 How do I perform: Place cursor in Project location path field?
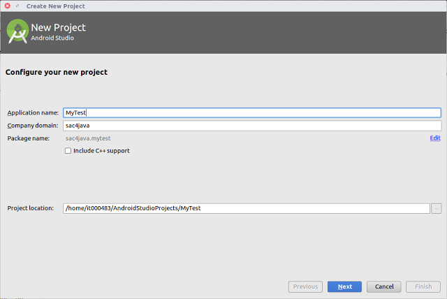coord(247,208)
